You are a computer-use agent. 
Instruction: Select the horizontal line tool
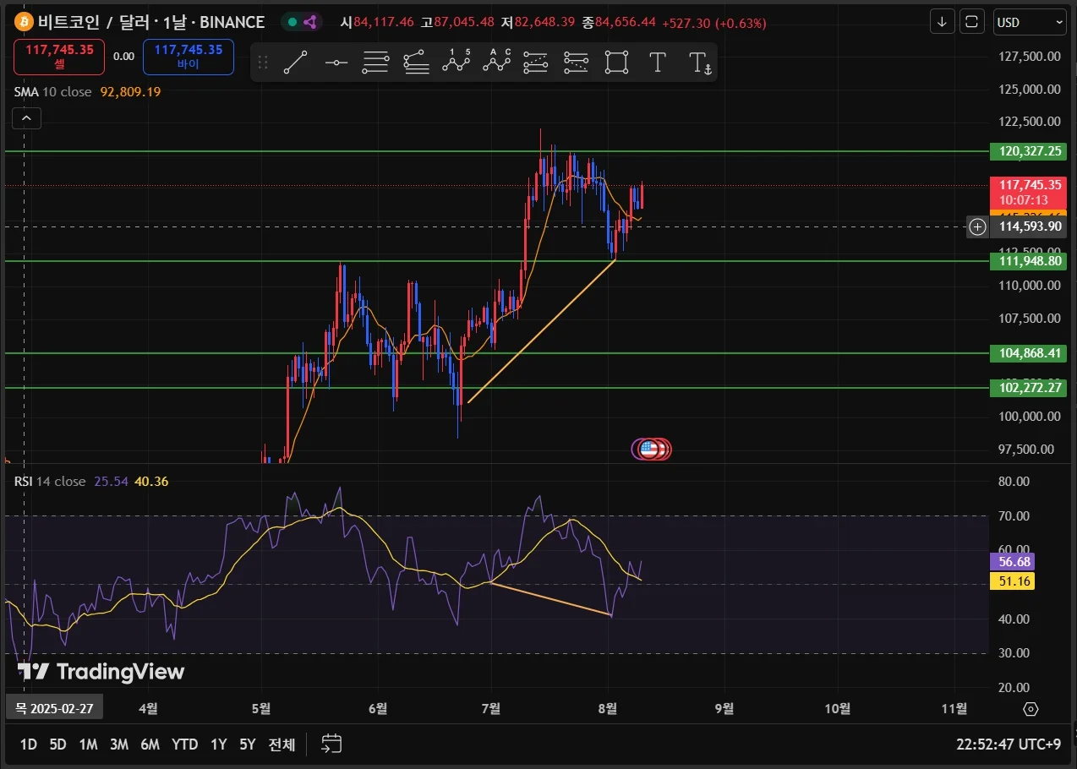336,63
